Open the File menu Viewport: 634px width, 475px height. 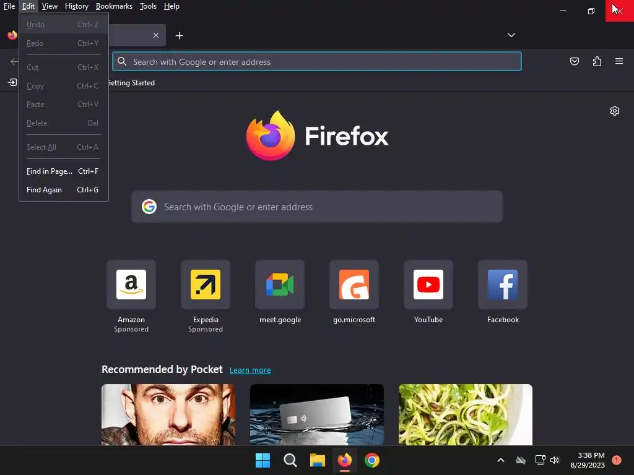click(9, 6)
